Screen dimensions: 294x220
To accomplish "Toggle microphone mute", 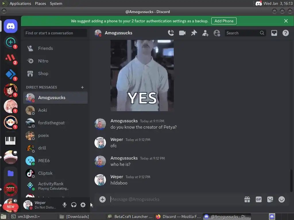I will pos(65,205).
